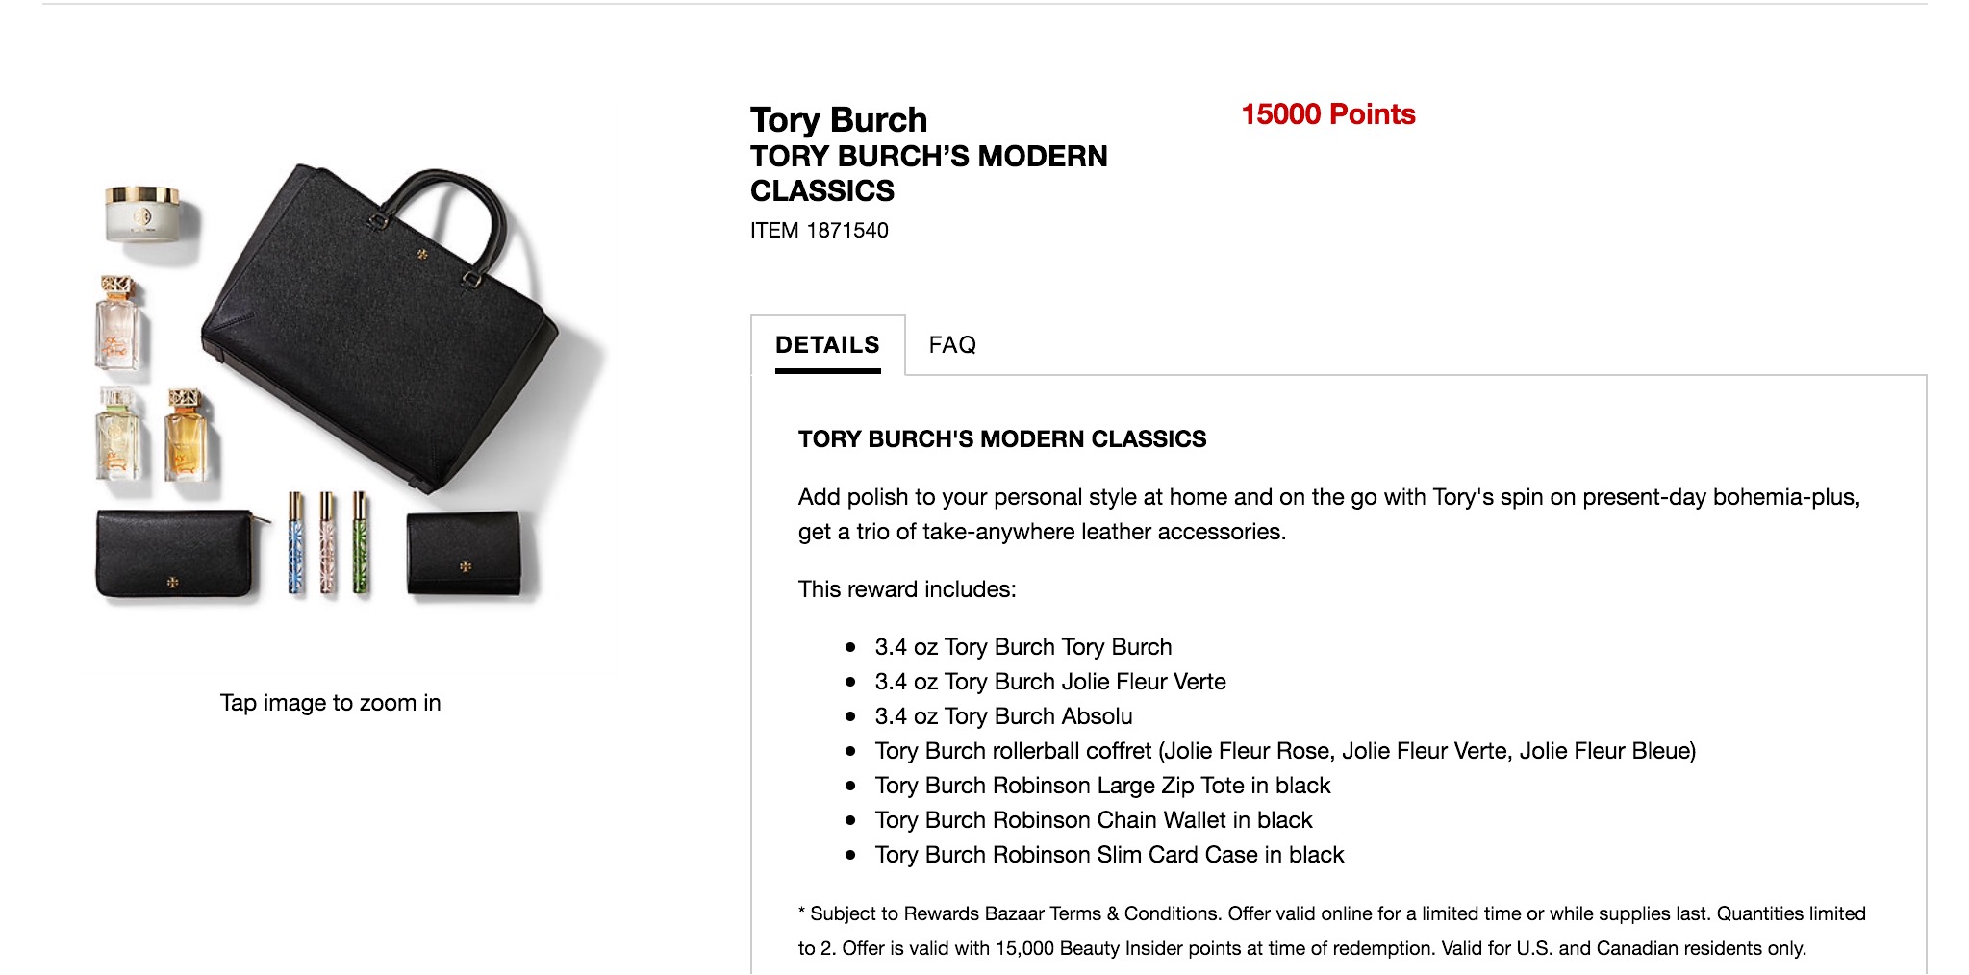The image size is (1969, 975).
Task: Click the 3.4 oz Tory Burch Absolu item
Action: [1003, 716]
